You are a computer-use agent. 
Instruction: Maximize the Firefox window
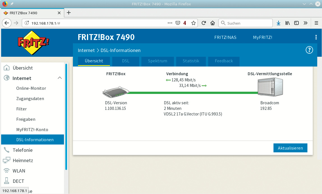coord(311,4)
